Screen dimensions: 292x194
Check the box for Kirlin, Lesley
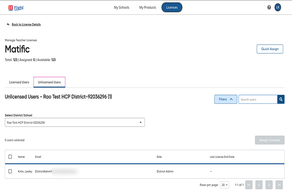tap(10, 171)
